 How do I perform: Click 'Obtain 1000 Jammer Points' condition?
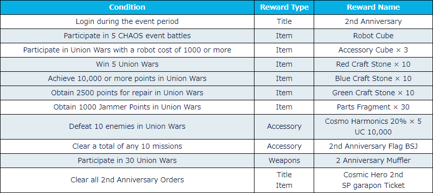[127, 107]
